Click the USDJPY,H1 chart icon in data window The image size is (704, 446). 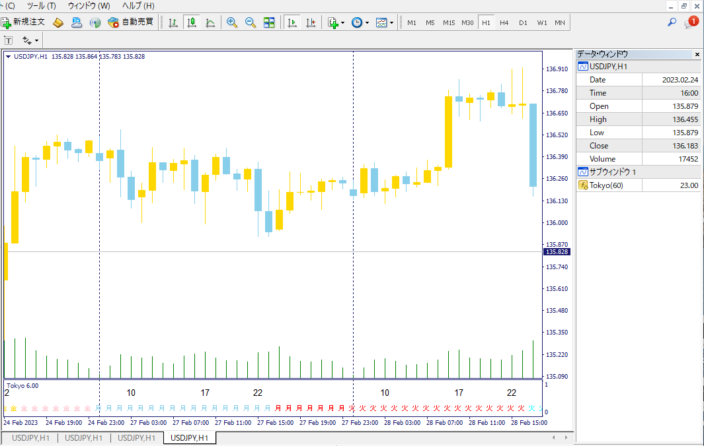point(583,67)
